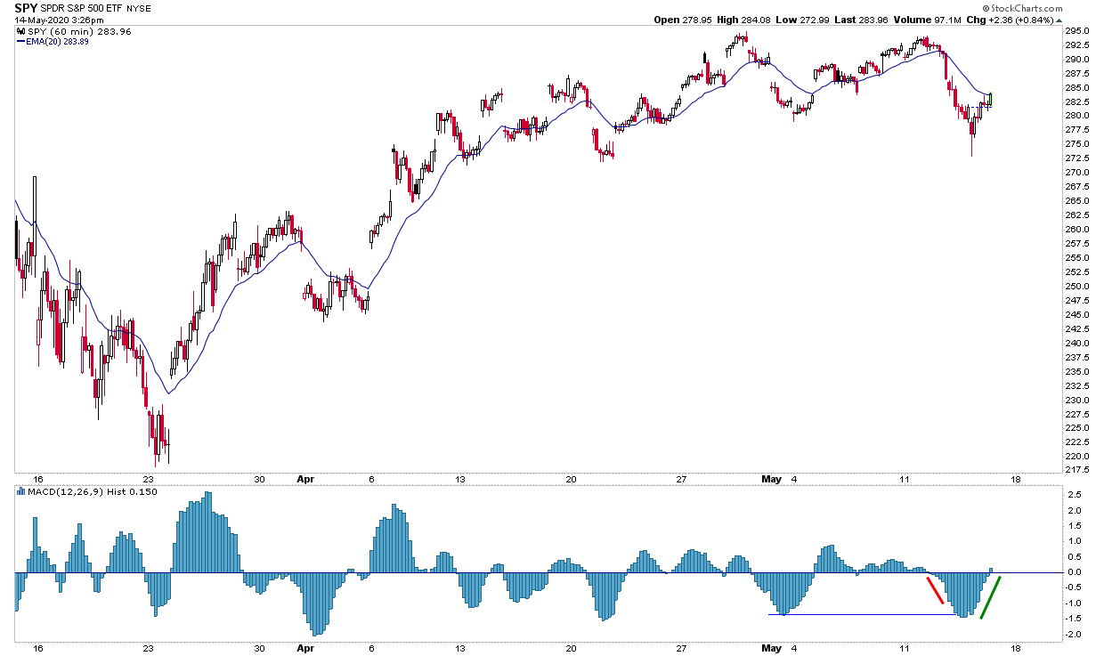Click the 18 date label under the MACD panel
The height and width of the screenshot is (656, 1104).
tap(1014, 649)
